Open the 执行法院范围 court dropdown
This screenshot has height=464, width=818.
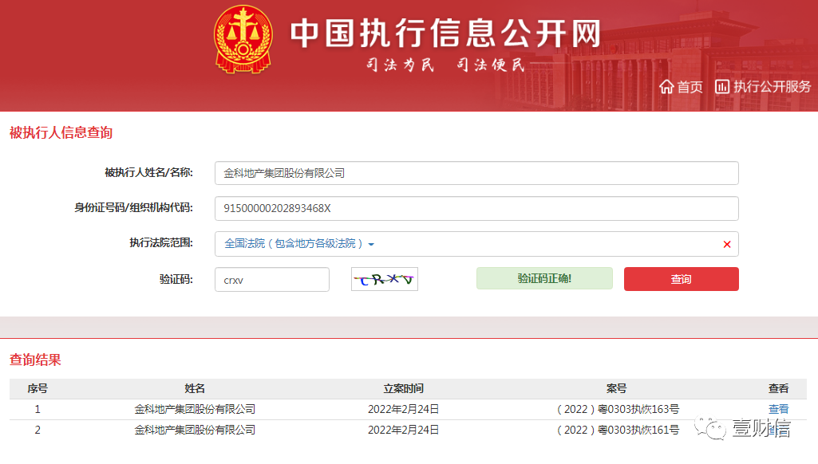click(299, 243)
